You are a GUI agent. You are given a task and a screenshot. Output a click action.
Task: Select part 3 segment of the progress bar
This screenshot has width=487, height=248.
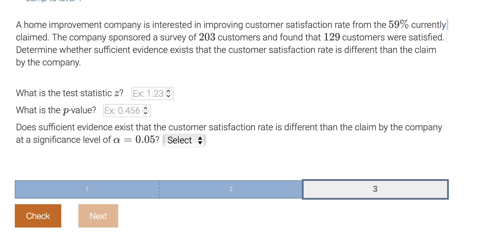click(x=375, y=189)
